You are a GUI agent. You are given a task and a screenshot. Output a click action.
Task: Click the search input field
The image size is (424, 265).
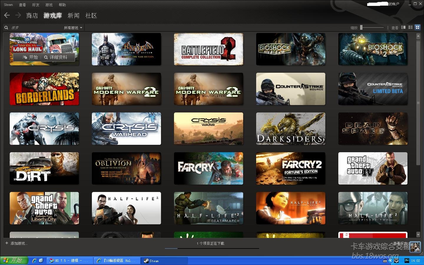click(35, 28)
